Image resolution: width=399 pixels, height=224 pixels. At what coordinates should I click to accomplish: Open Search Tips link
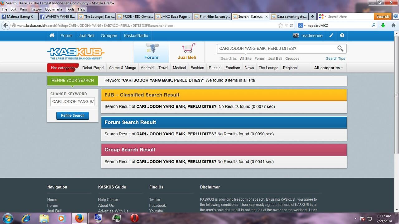point(335,58)
